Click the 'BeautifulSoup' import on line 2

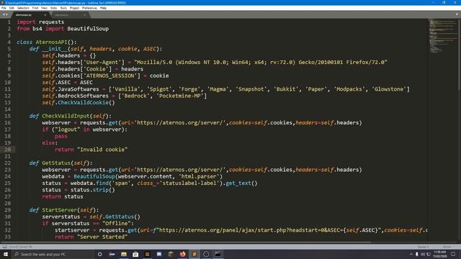(x=88, y=29)
